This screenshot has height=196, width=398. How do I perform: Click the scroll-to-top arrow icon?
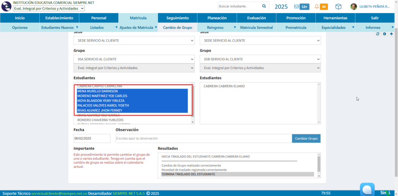point(391,34)
